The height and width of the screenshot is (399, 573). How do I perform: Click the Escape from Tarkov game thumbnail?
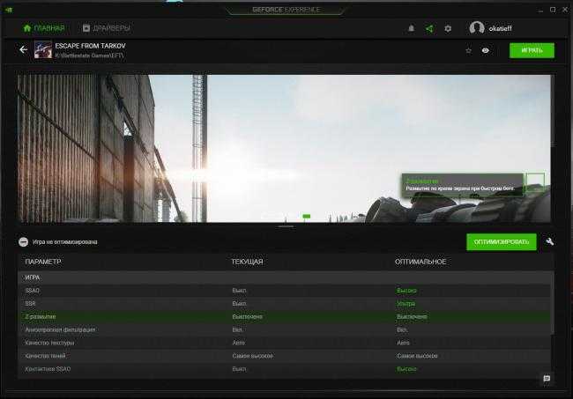(43, 50)
